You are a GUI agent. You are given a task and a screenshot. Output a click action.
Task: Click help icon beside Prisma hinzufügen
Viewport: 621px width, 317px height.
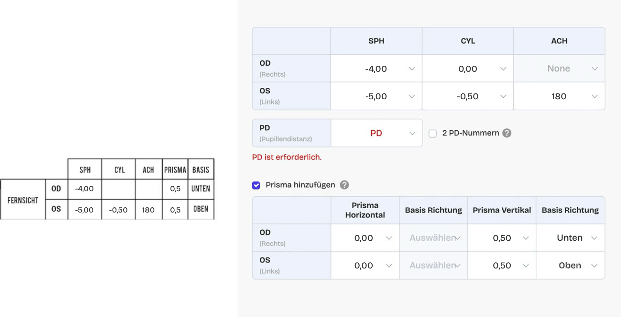click(344, 185)
